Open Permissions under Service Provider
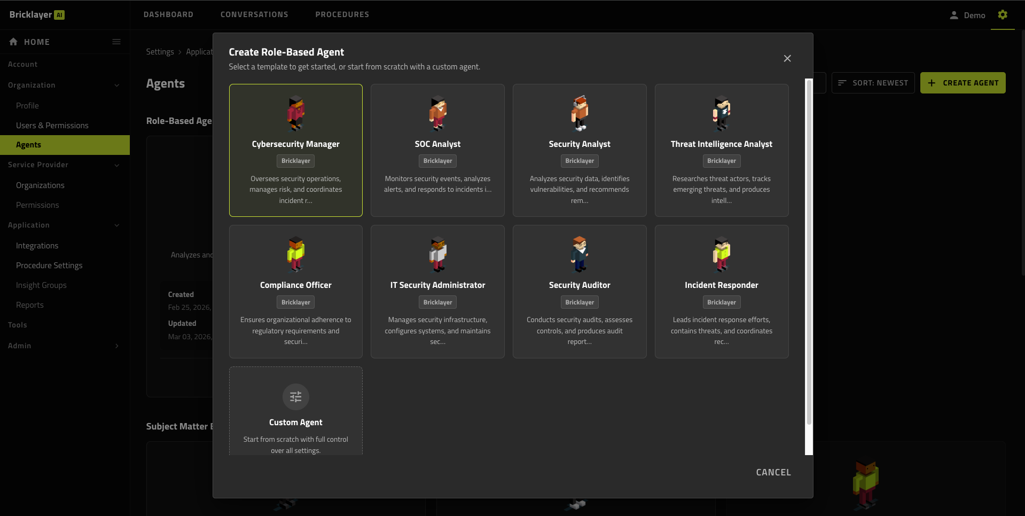 point(37,205)
